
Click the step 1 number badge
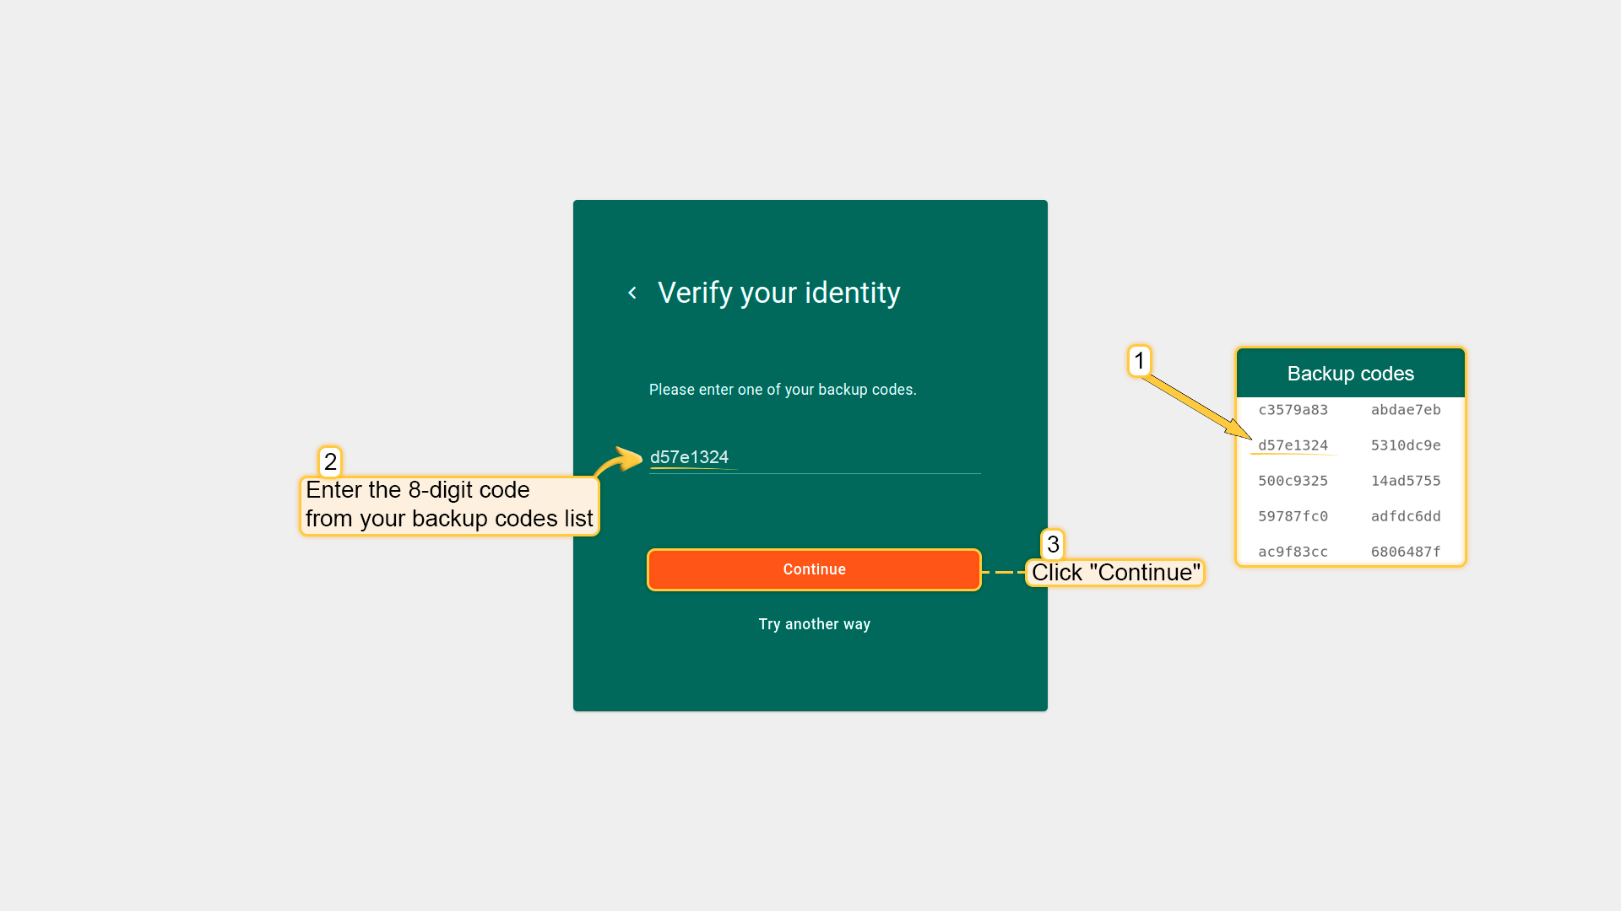click(1140, 361)
